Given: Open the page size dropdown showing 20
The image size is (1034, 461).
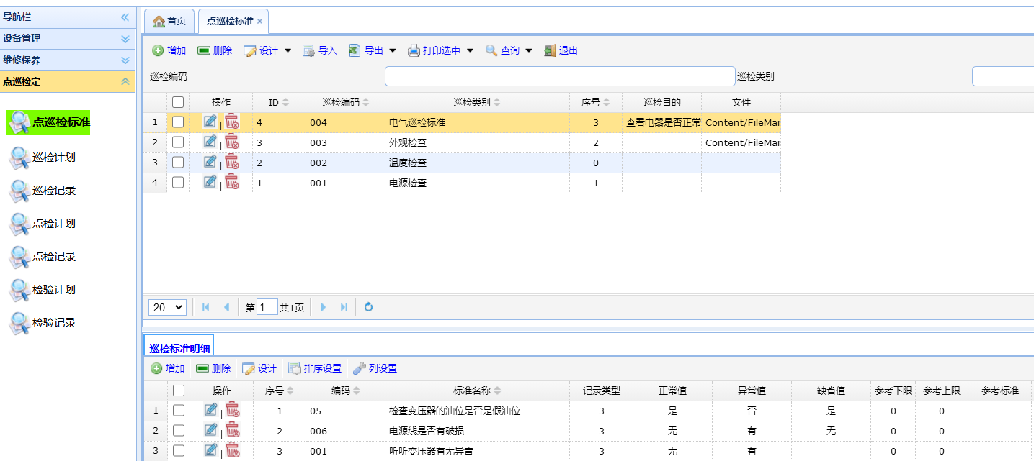Looking at the screenshot, I should [x=167, y=307].
